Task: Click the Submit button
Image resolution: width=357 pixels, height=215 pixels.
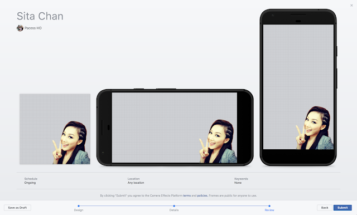Action: (x=342, y=208)
